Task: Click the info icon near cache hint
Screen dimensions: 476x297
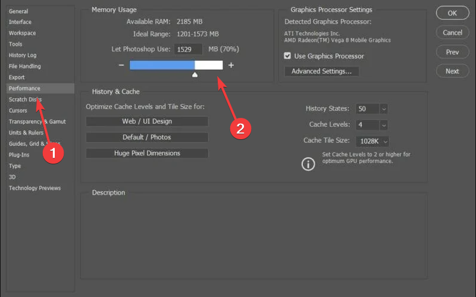Action: tap(308, 164)
